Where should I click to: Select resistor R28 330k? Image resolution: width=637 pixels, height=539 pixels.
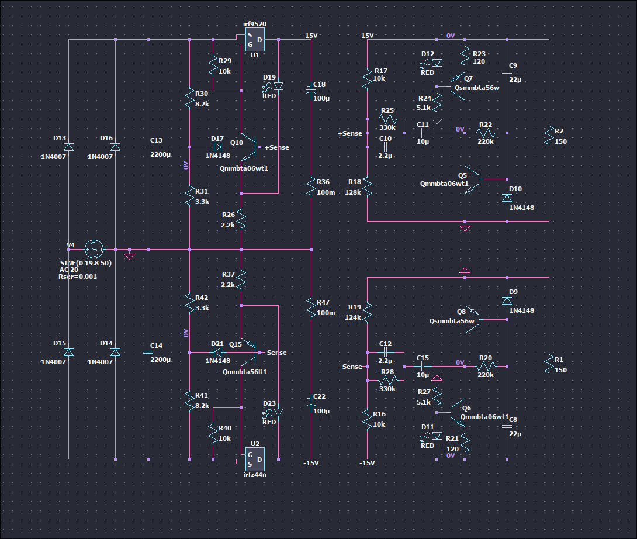pos(388,381)
